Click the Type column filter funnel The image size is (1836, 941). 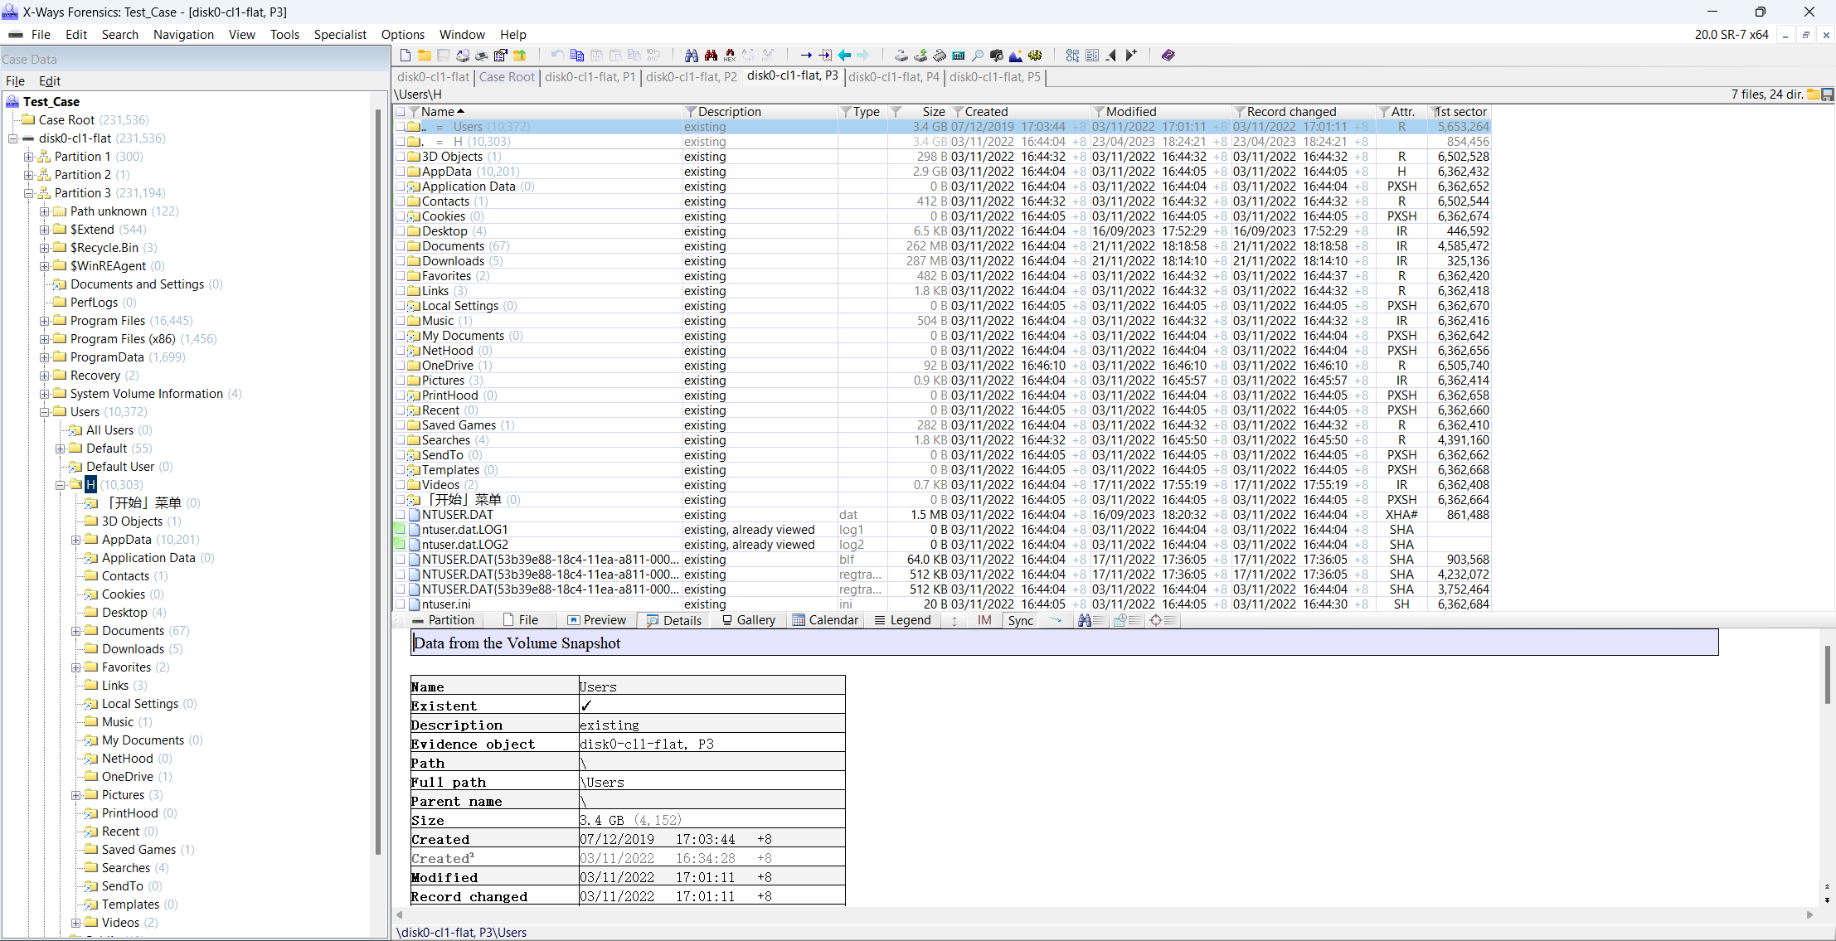[x=846, y=112]
